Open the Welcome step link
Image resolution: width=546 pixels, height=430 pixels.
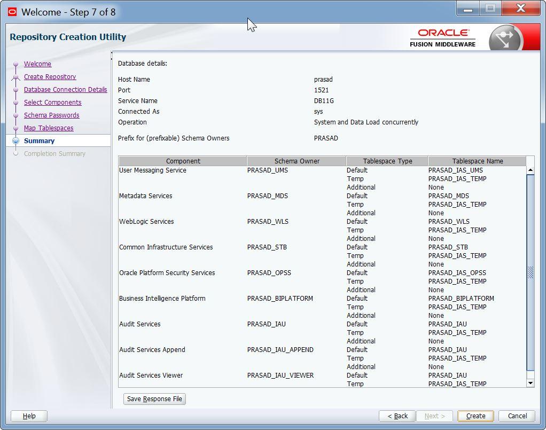tap(37, 64)
